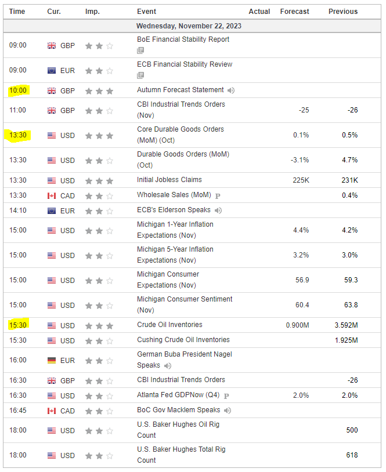This screenshot has width=386, height=472.
Task: Click preliminary icon beside Atlanta Fed GDPNow (Q4)
Action: (226, 396)
